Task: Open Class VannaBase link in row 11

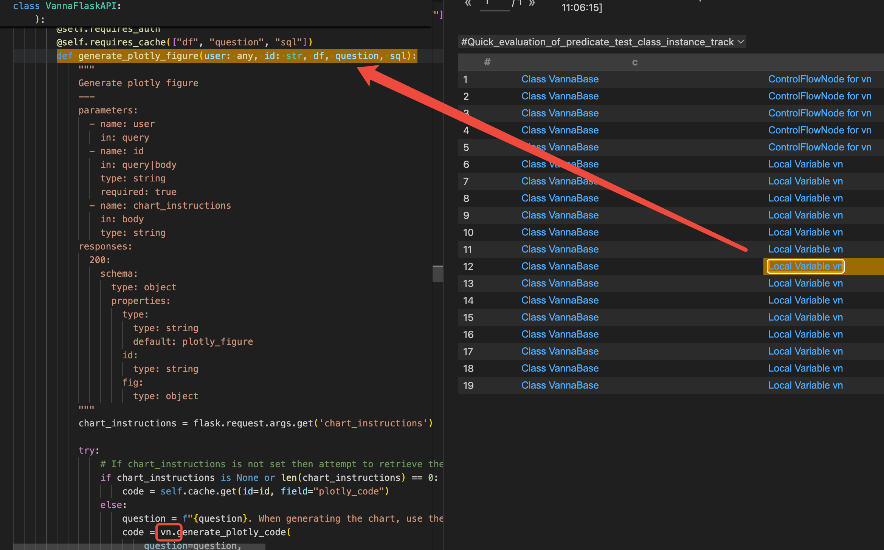Action: coord(560,249)
